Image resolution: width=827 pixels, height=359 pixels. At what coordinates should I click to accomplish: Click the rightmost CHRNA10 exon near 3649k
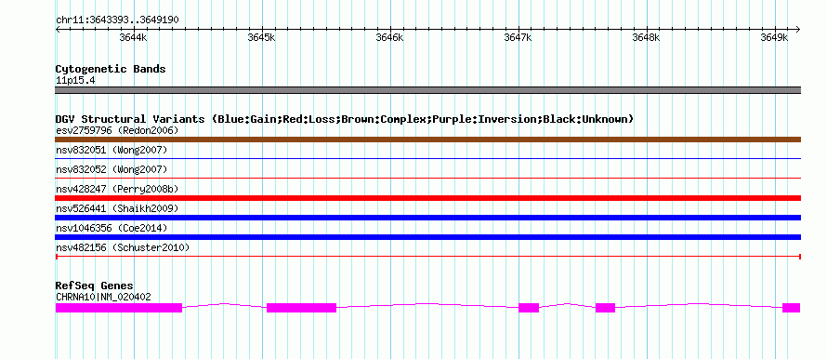point(791,308)
